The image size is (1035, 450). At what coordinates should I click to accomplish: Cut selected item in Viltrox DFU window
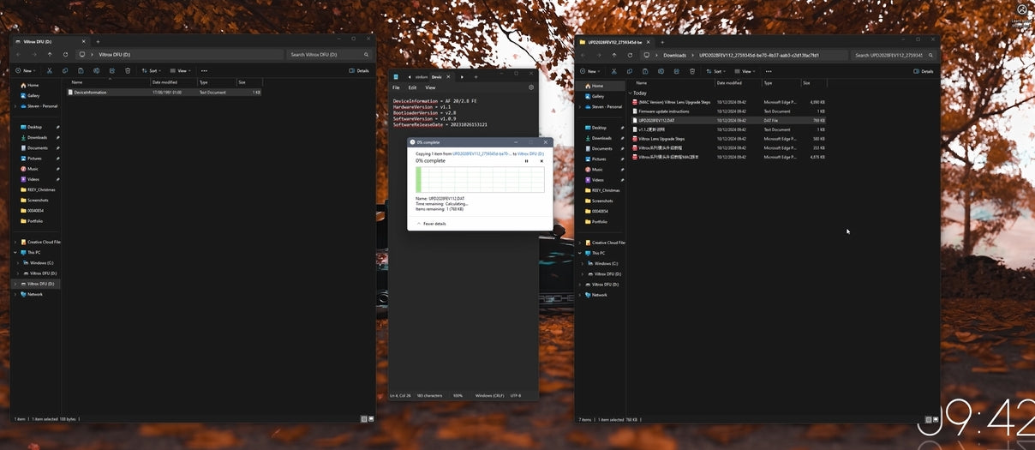[50, 70]
